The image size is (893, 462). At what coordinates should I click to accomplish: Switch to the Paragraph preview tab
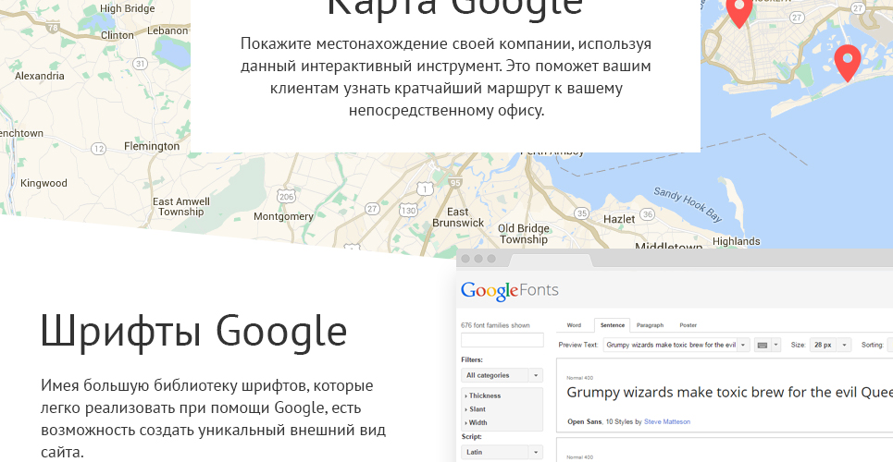(650, 325)
